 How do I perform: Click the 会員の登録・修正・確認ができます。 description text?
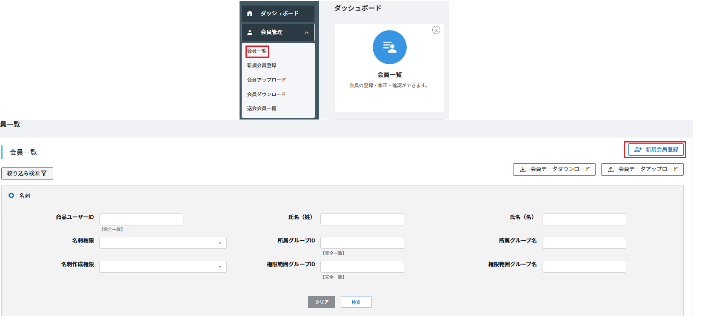[389, 85]
